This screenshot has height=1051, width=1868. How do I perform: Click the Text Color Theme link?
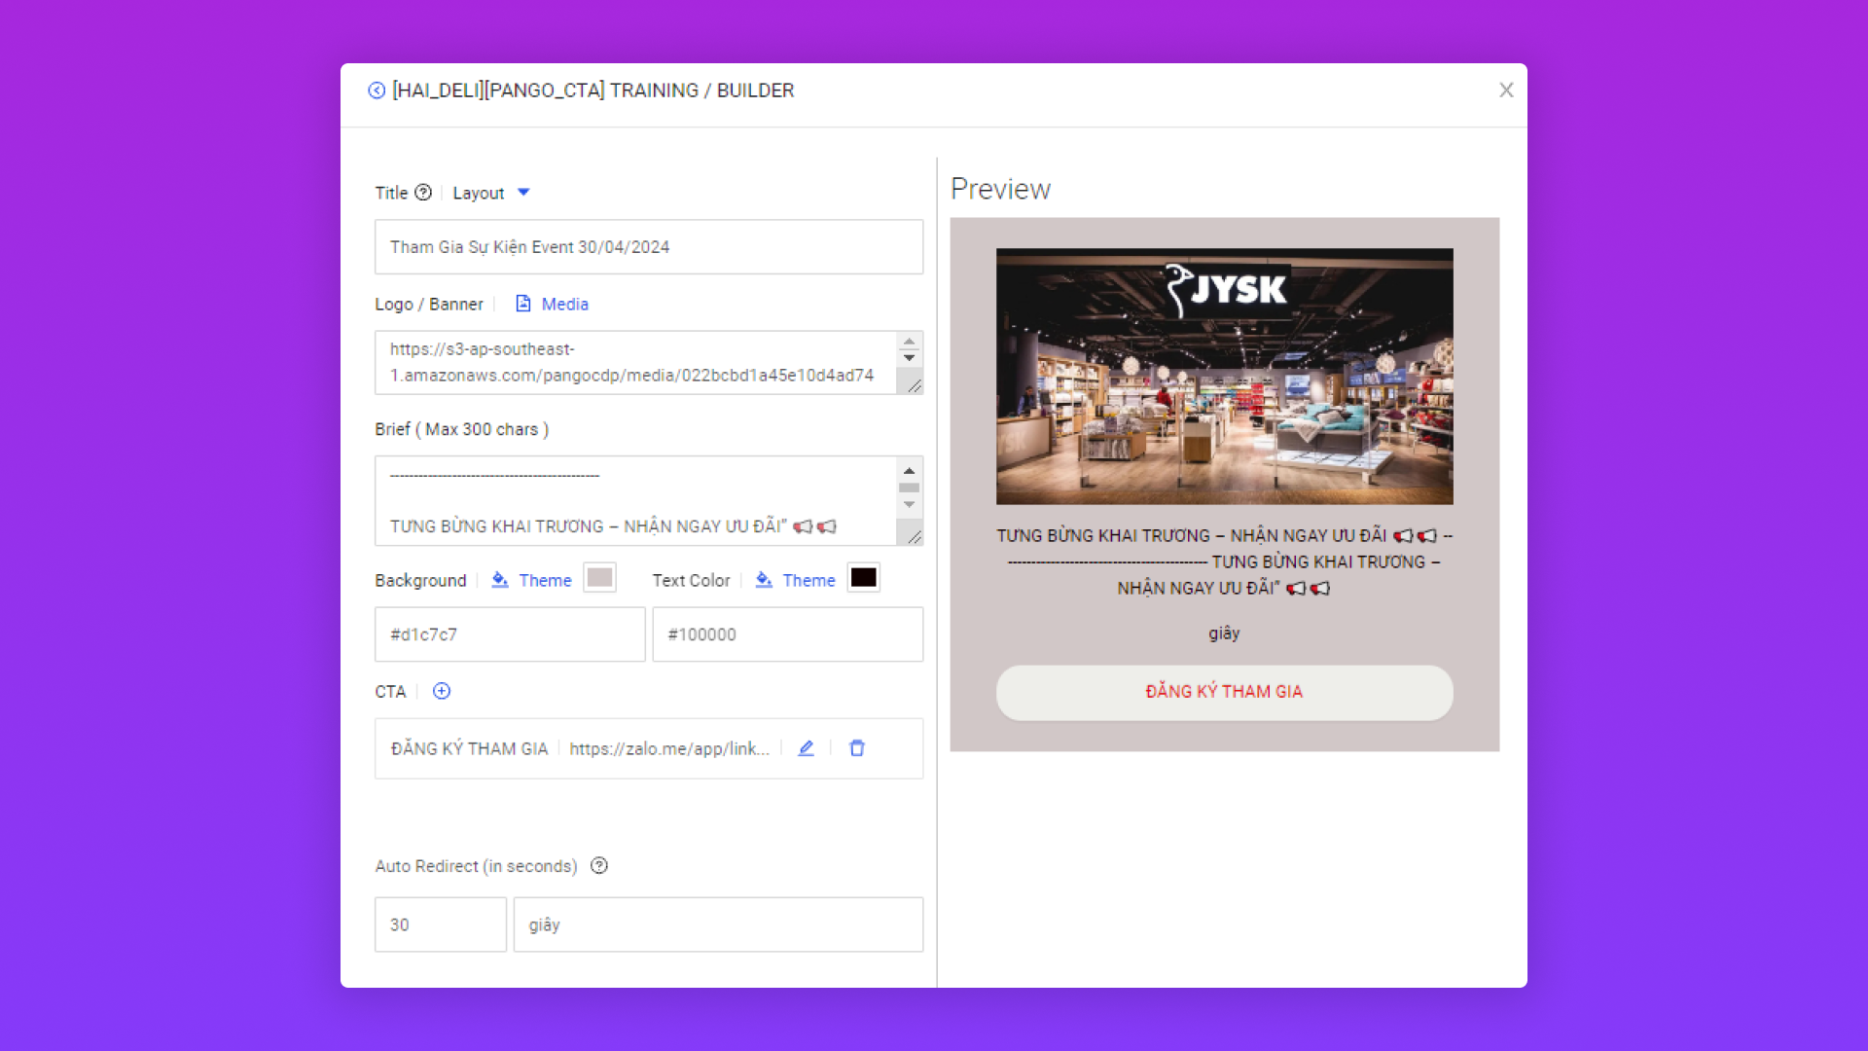point(808,580)
